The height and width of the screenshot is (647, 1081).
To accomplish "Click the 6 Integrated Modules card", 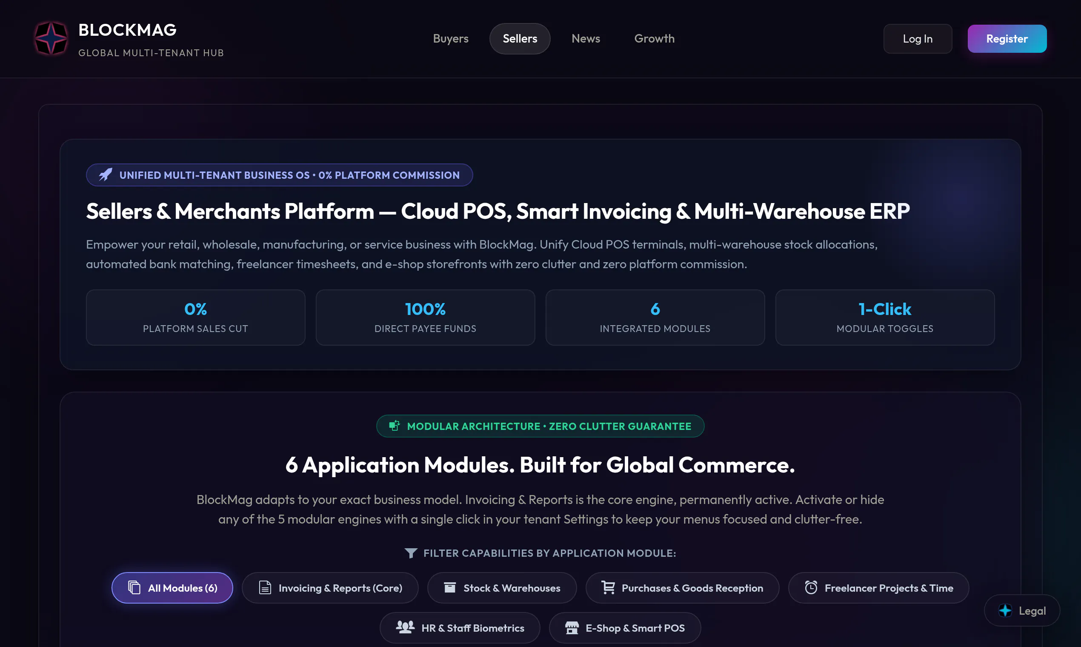I will point(655,318).
